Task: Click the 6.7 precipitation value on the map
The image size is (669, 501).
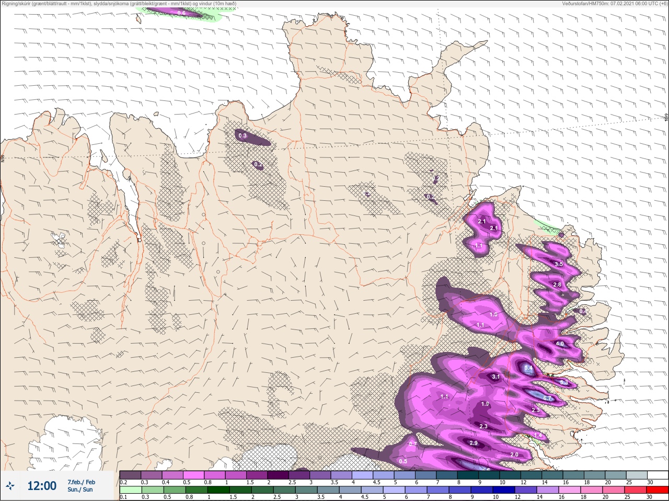Action: coord(547,398)
